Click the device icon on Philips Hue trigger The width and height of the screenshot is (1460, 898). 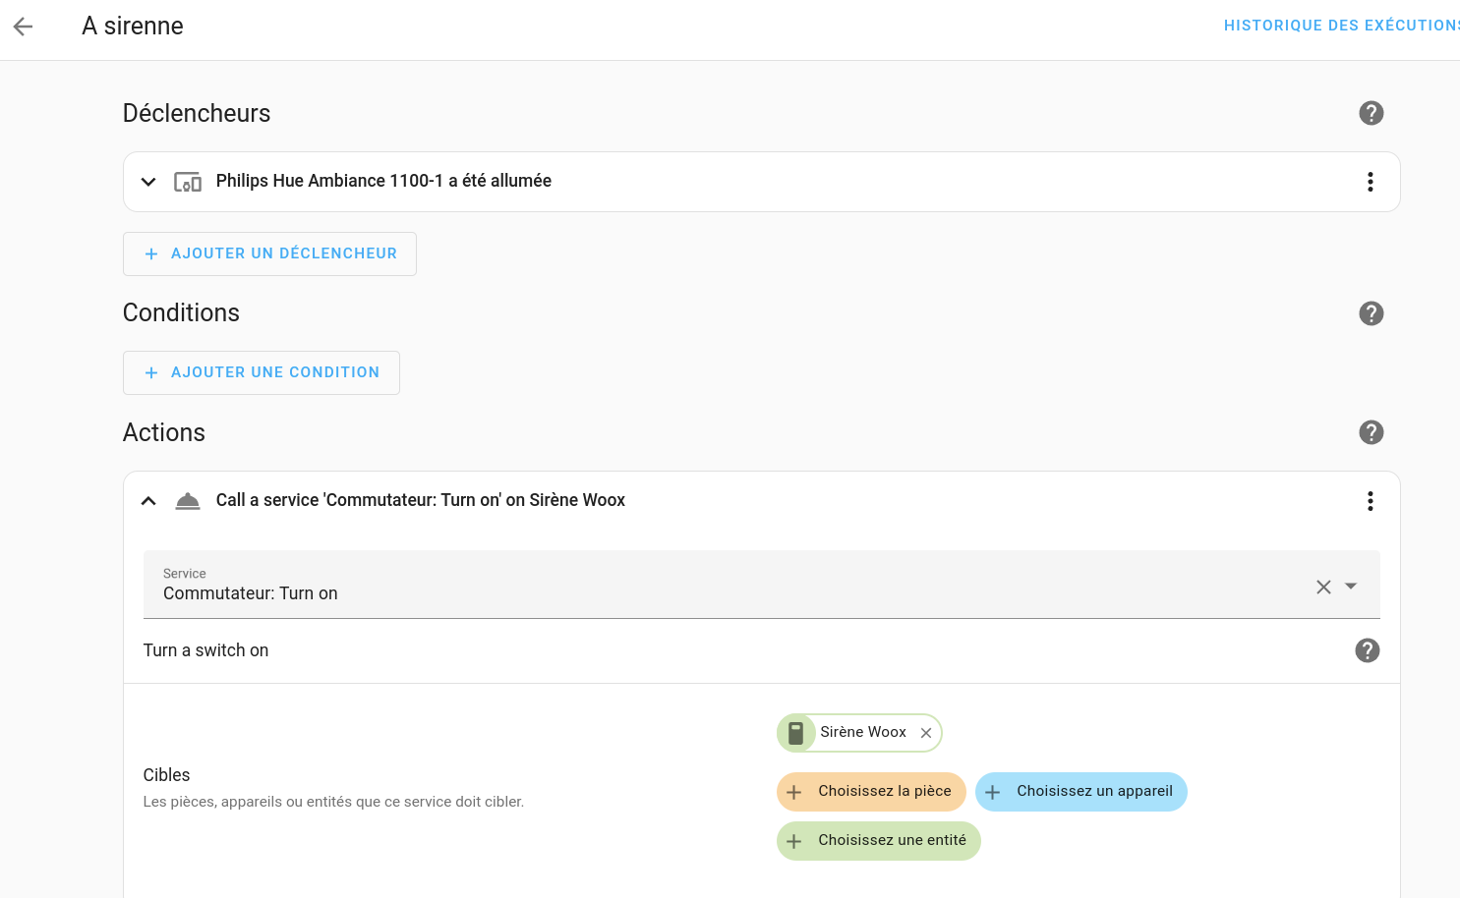coord(188,182)
